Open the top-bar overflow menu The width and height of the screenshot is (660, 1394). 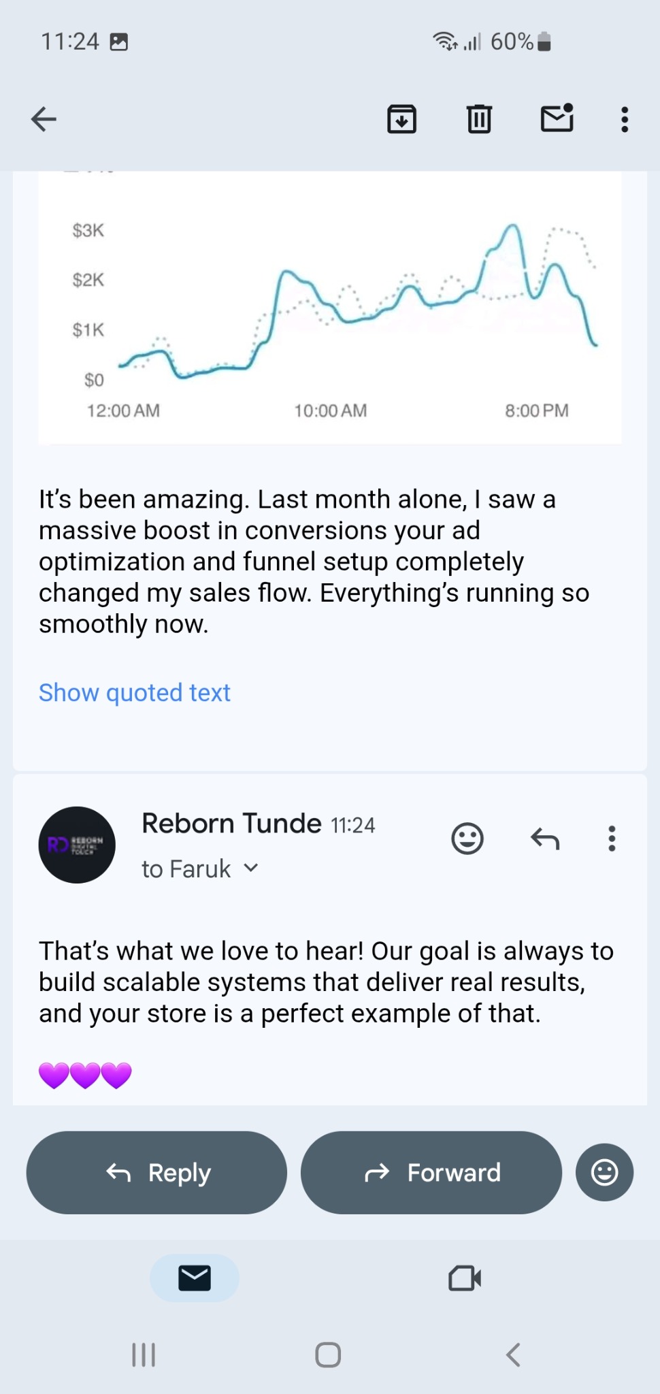[x=624, y=119]
